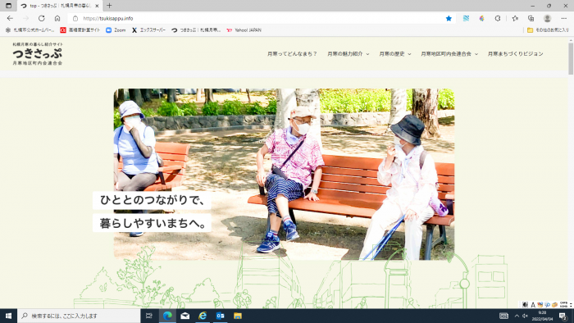Open 月寒ってどんなまち？ menu item

click(292, 54)
